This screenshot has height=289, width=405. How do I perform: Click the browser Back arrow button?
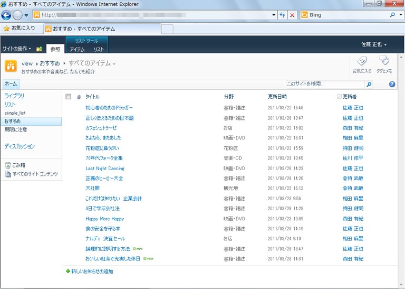point(6,15)
